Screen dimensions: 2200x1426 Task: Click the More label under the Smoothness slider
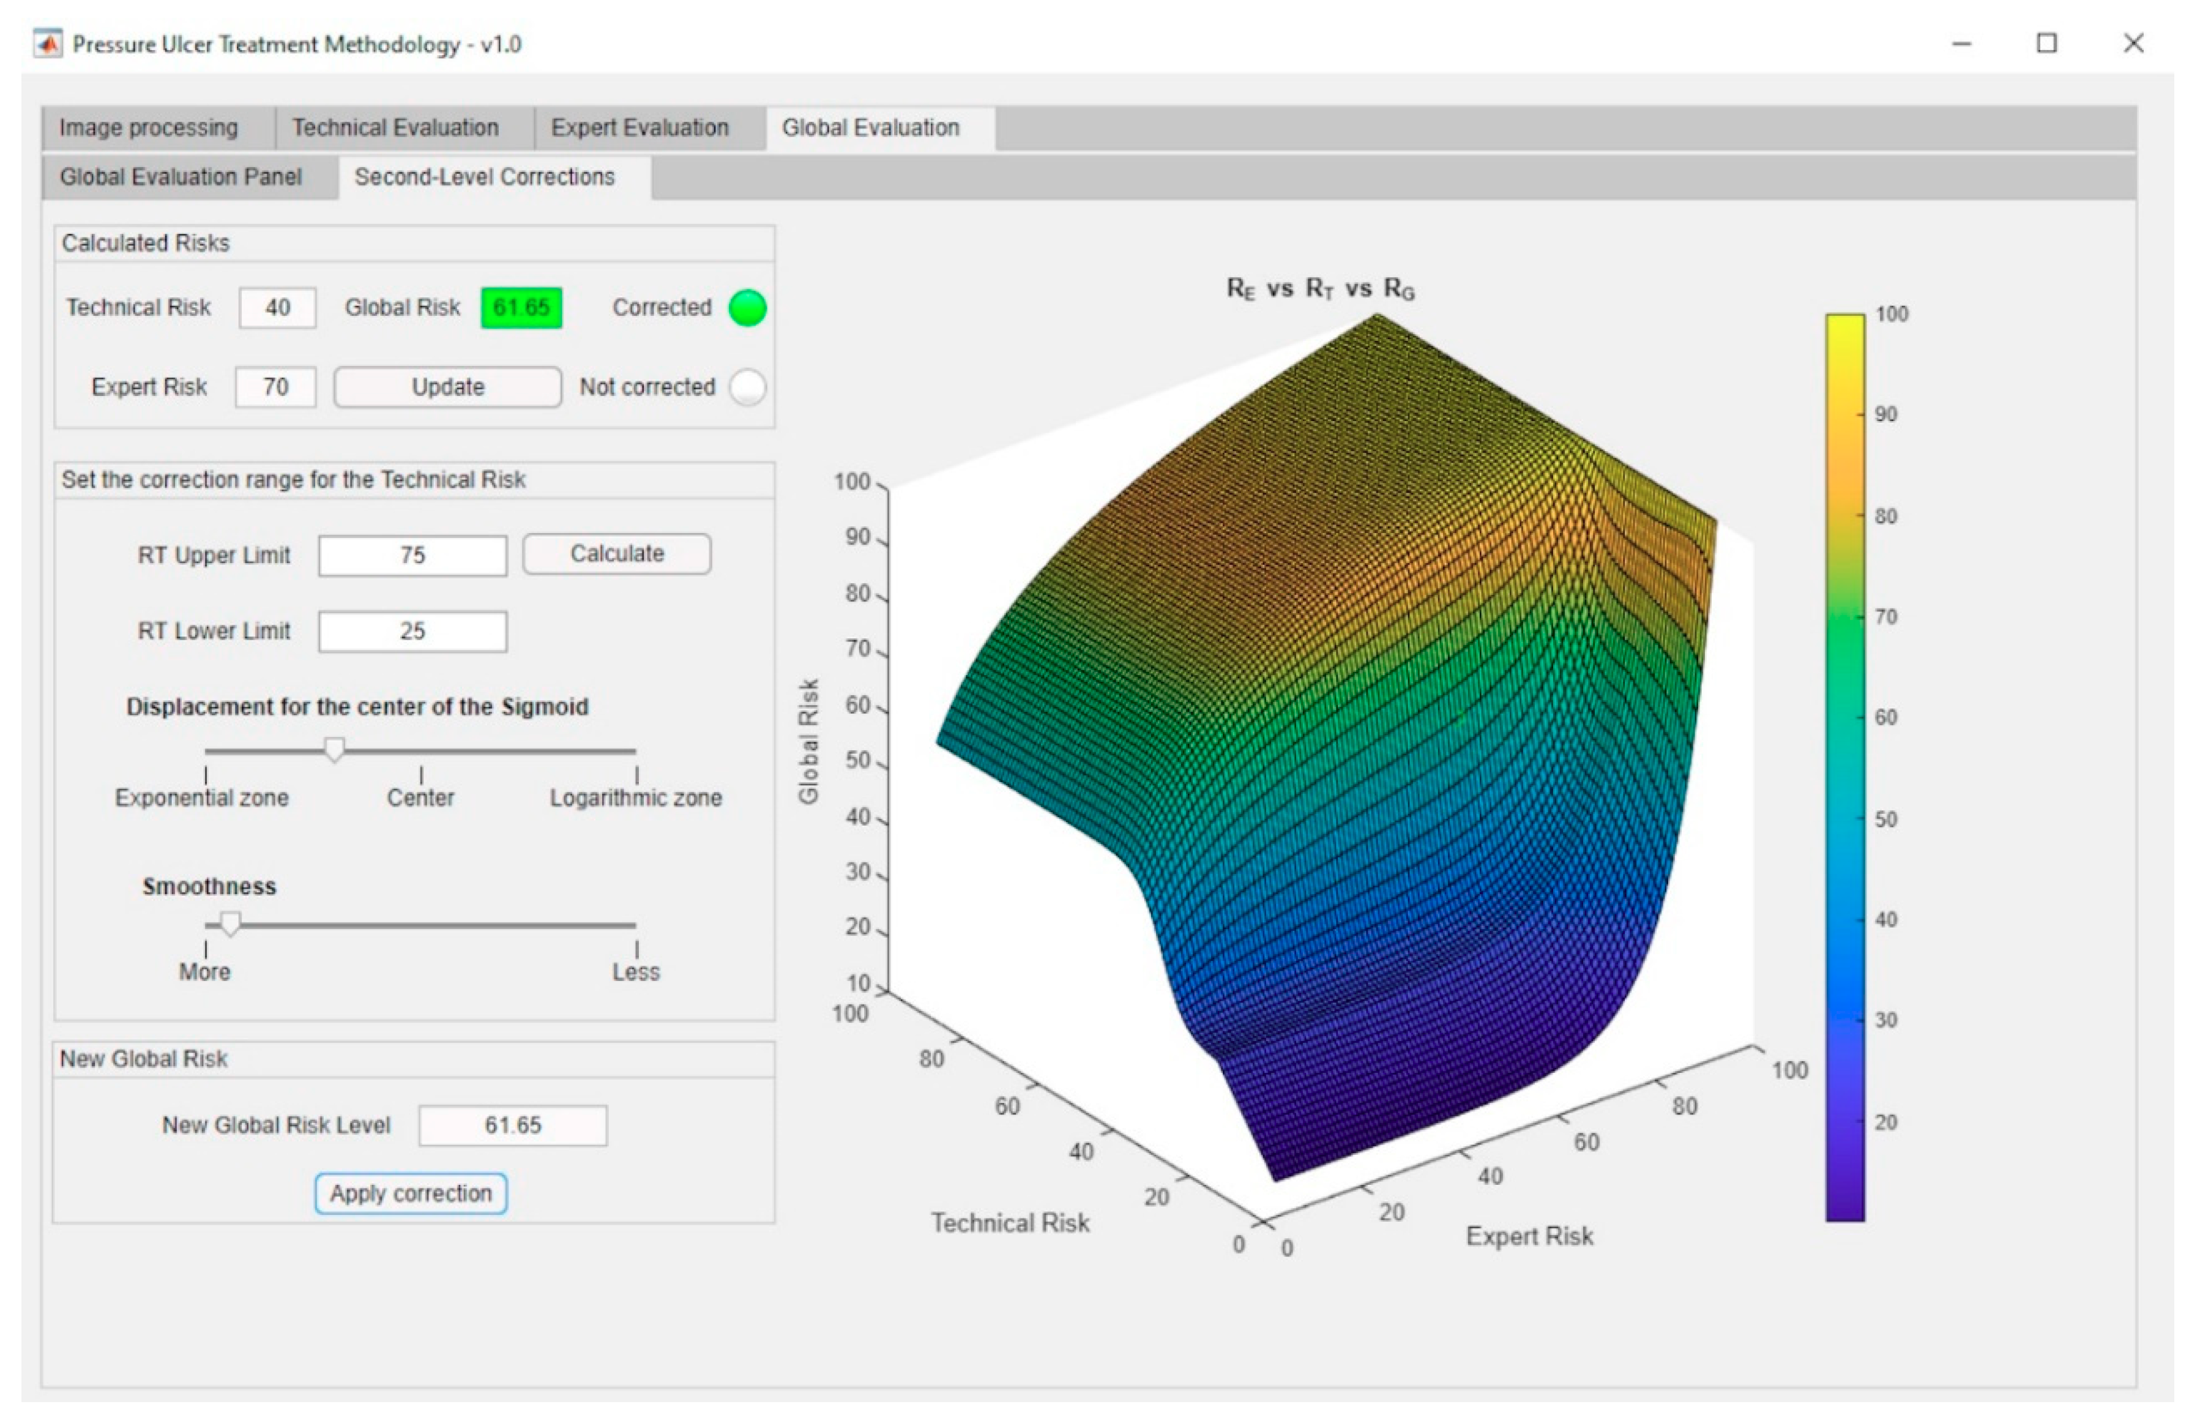204,972
